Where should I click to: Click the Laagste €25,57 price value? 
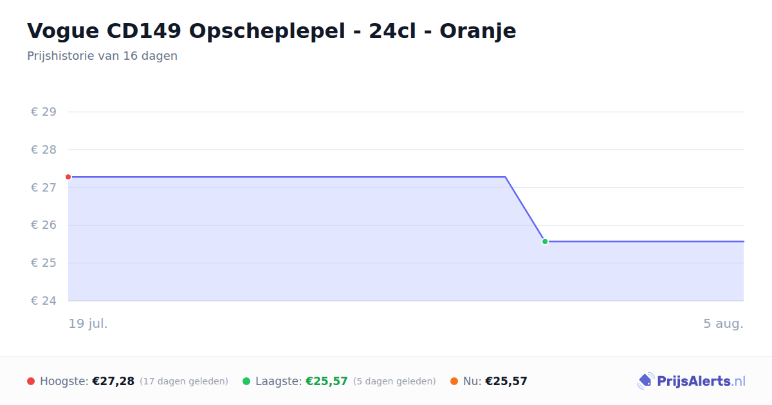(327, 381)
